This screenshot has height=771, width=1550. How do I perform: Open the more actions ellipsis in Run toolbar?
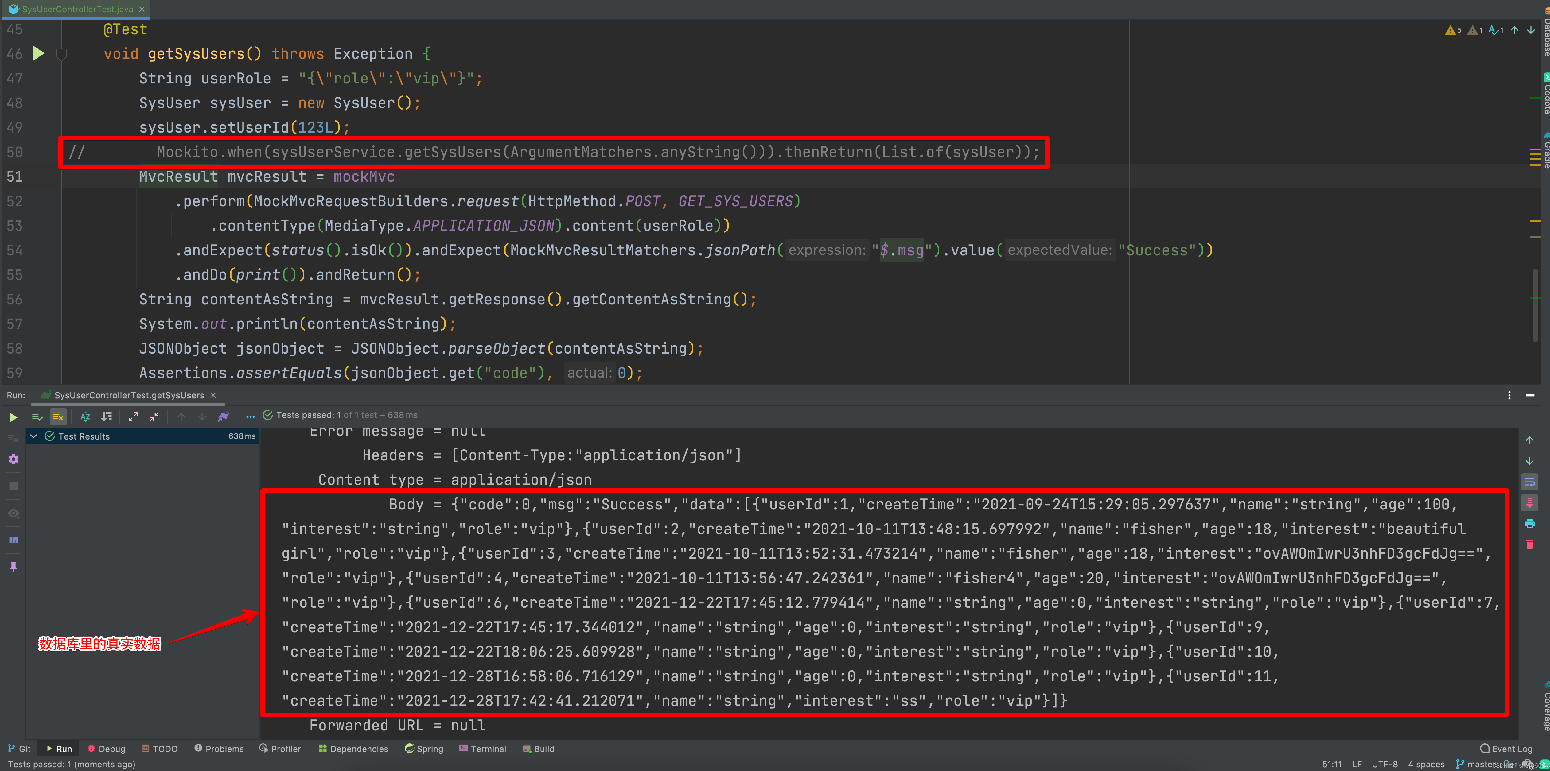pyautogui.click(x=250, y=416)
